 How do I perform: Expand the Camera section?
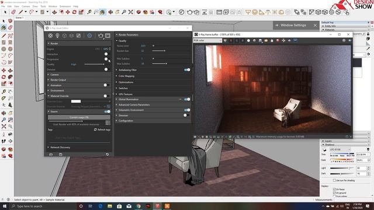click(x=79, y=75)
